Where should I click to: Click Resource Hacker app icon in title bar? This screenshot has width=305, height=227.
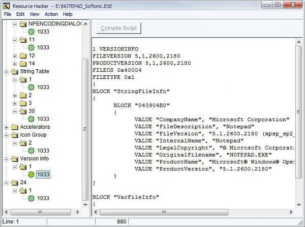pos(7,6)
